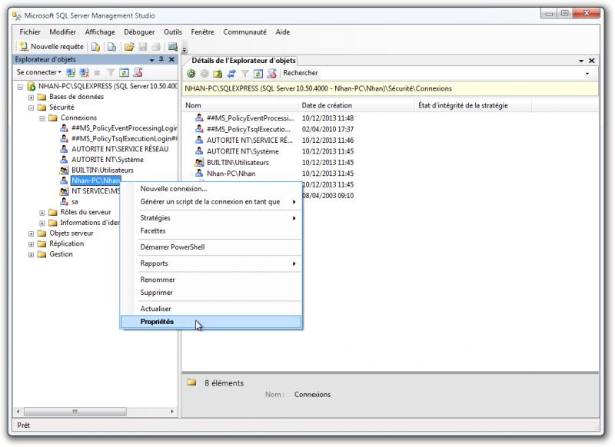615x447 pixels.
Task: Click the Nouvelle requête toolbar button
Action: [52, 47]
